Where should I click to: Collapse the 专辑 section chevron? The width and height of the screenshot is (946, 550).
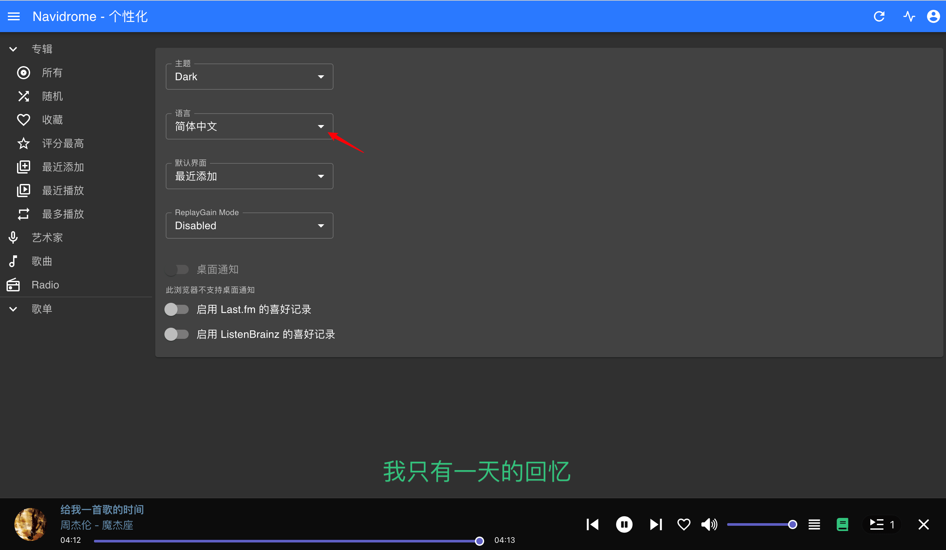point(13,49)
